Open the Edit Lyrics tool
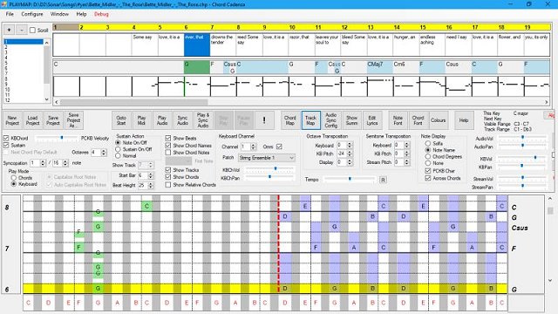This screenshot has height=314, width=558. click(x=372, y=120)
